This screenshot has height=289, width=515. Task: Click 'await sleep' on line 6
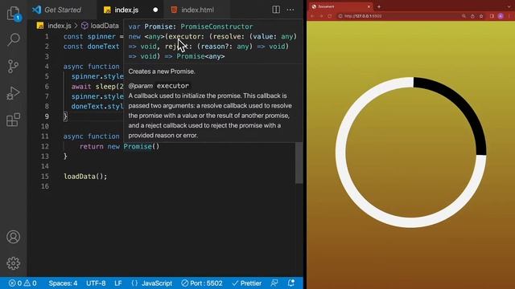point(93,87)
